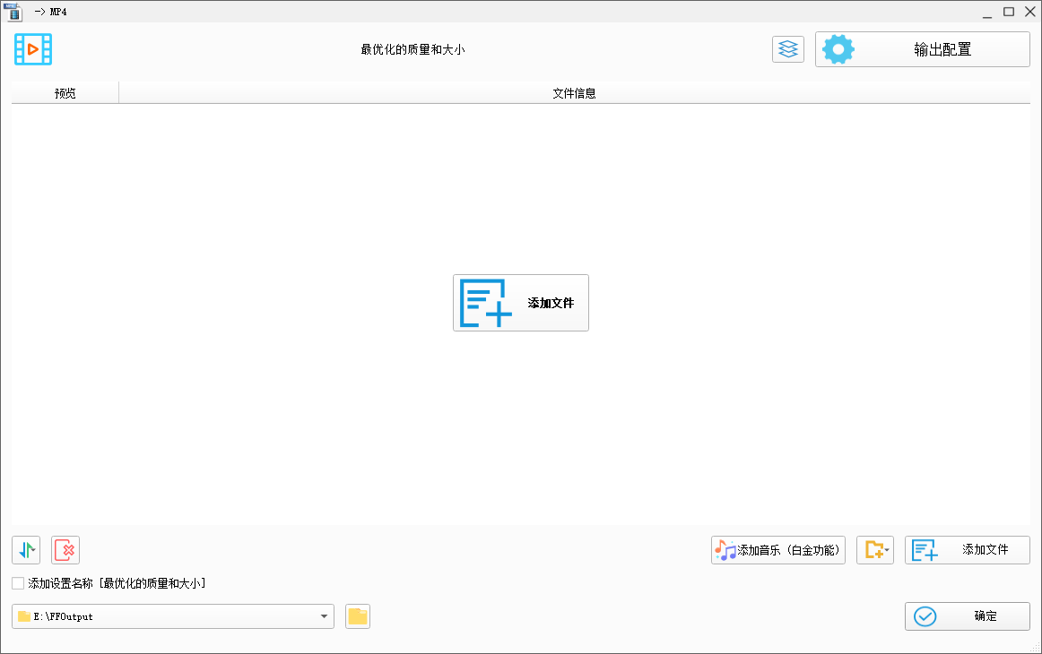The image size is (1042, 654).
Task: Click the 预览 column header
Action: click(x=64, y=91)
